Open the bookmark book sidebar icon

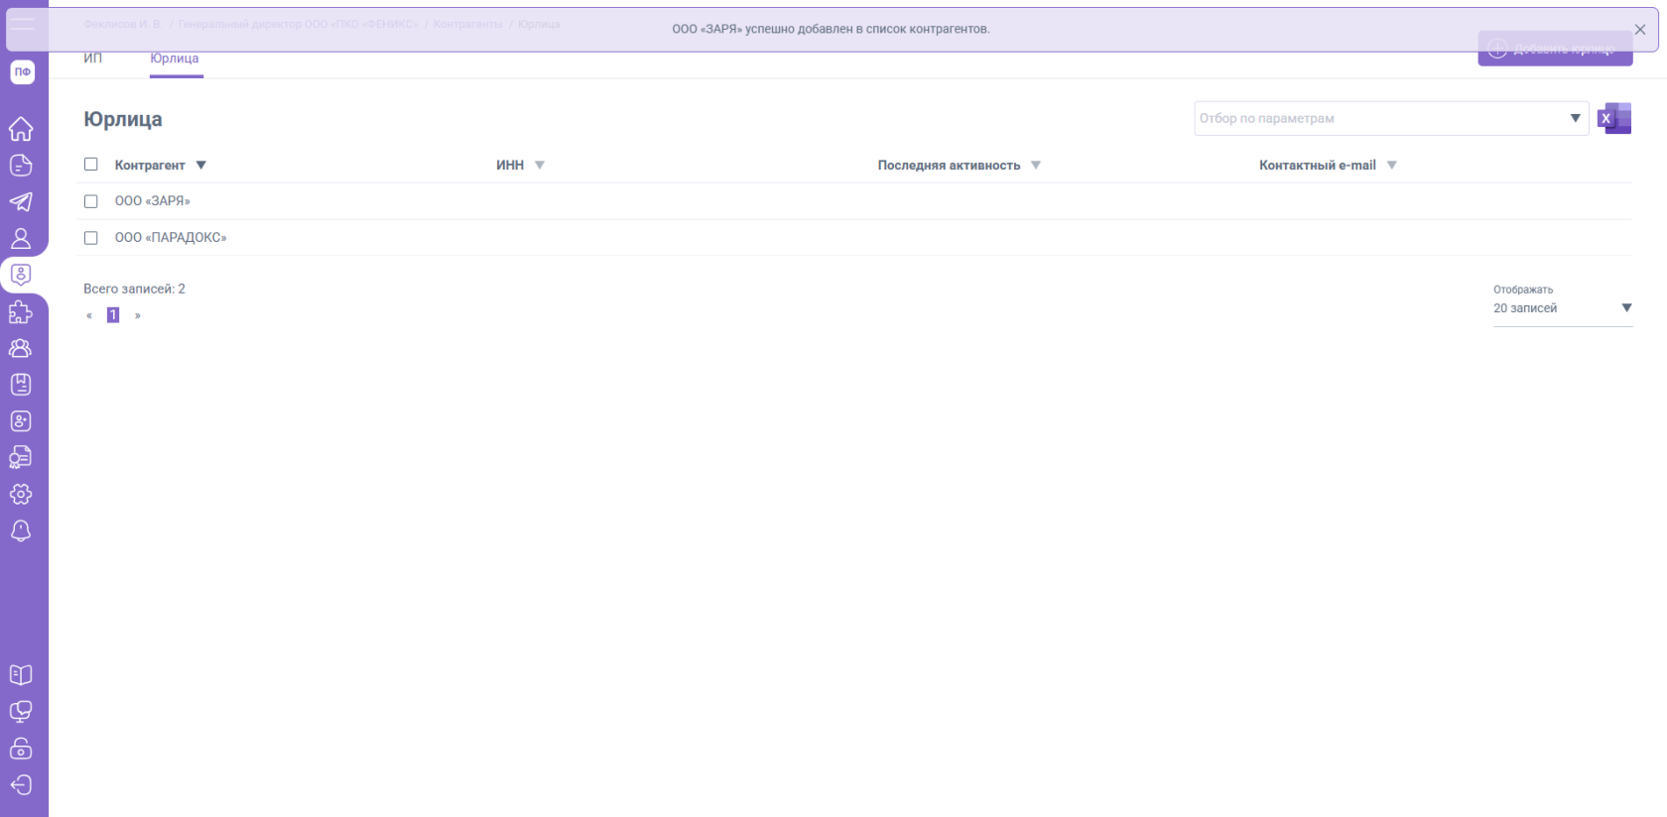21,385
